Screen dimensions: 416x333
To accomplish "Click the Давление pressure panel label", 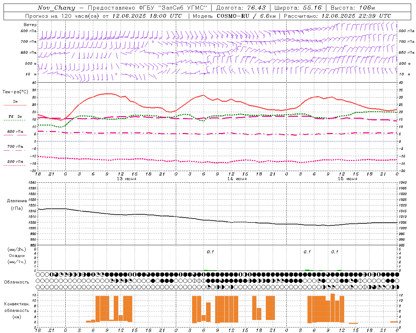I will click(x=17, y=201).
